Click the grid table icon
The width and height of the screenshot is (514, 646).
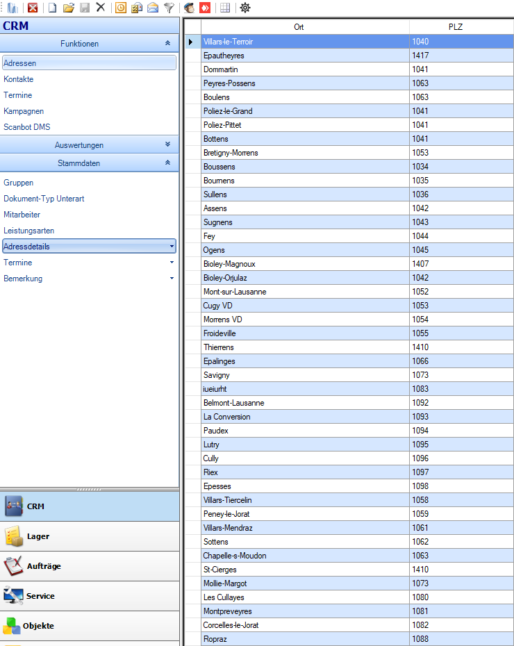pyautogui.click(x=225, y=8)
